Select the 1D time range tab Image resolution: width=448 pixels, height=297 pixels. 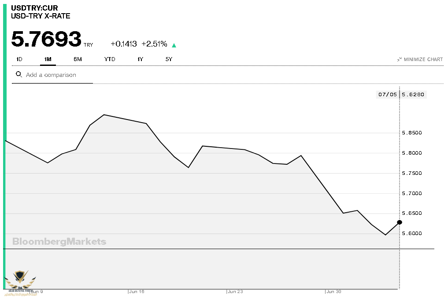click(19, 59)
